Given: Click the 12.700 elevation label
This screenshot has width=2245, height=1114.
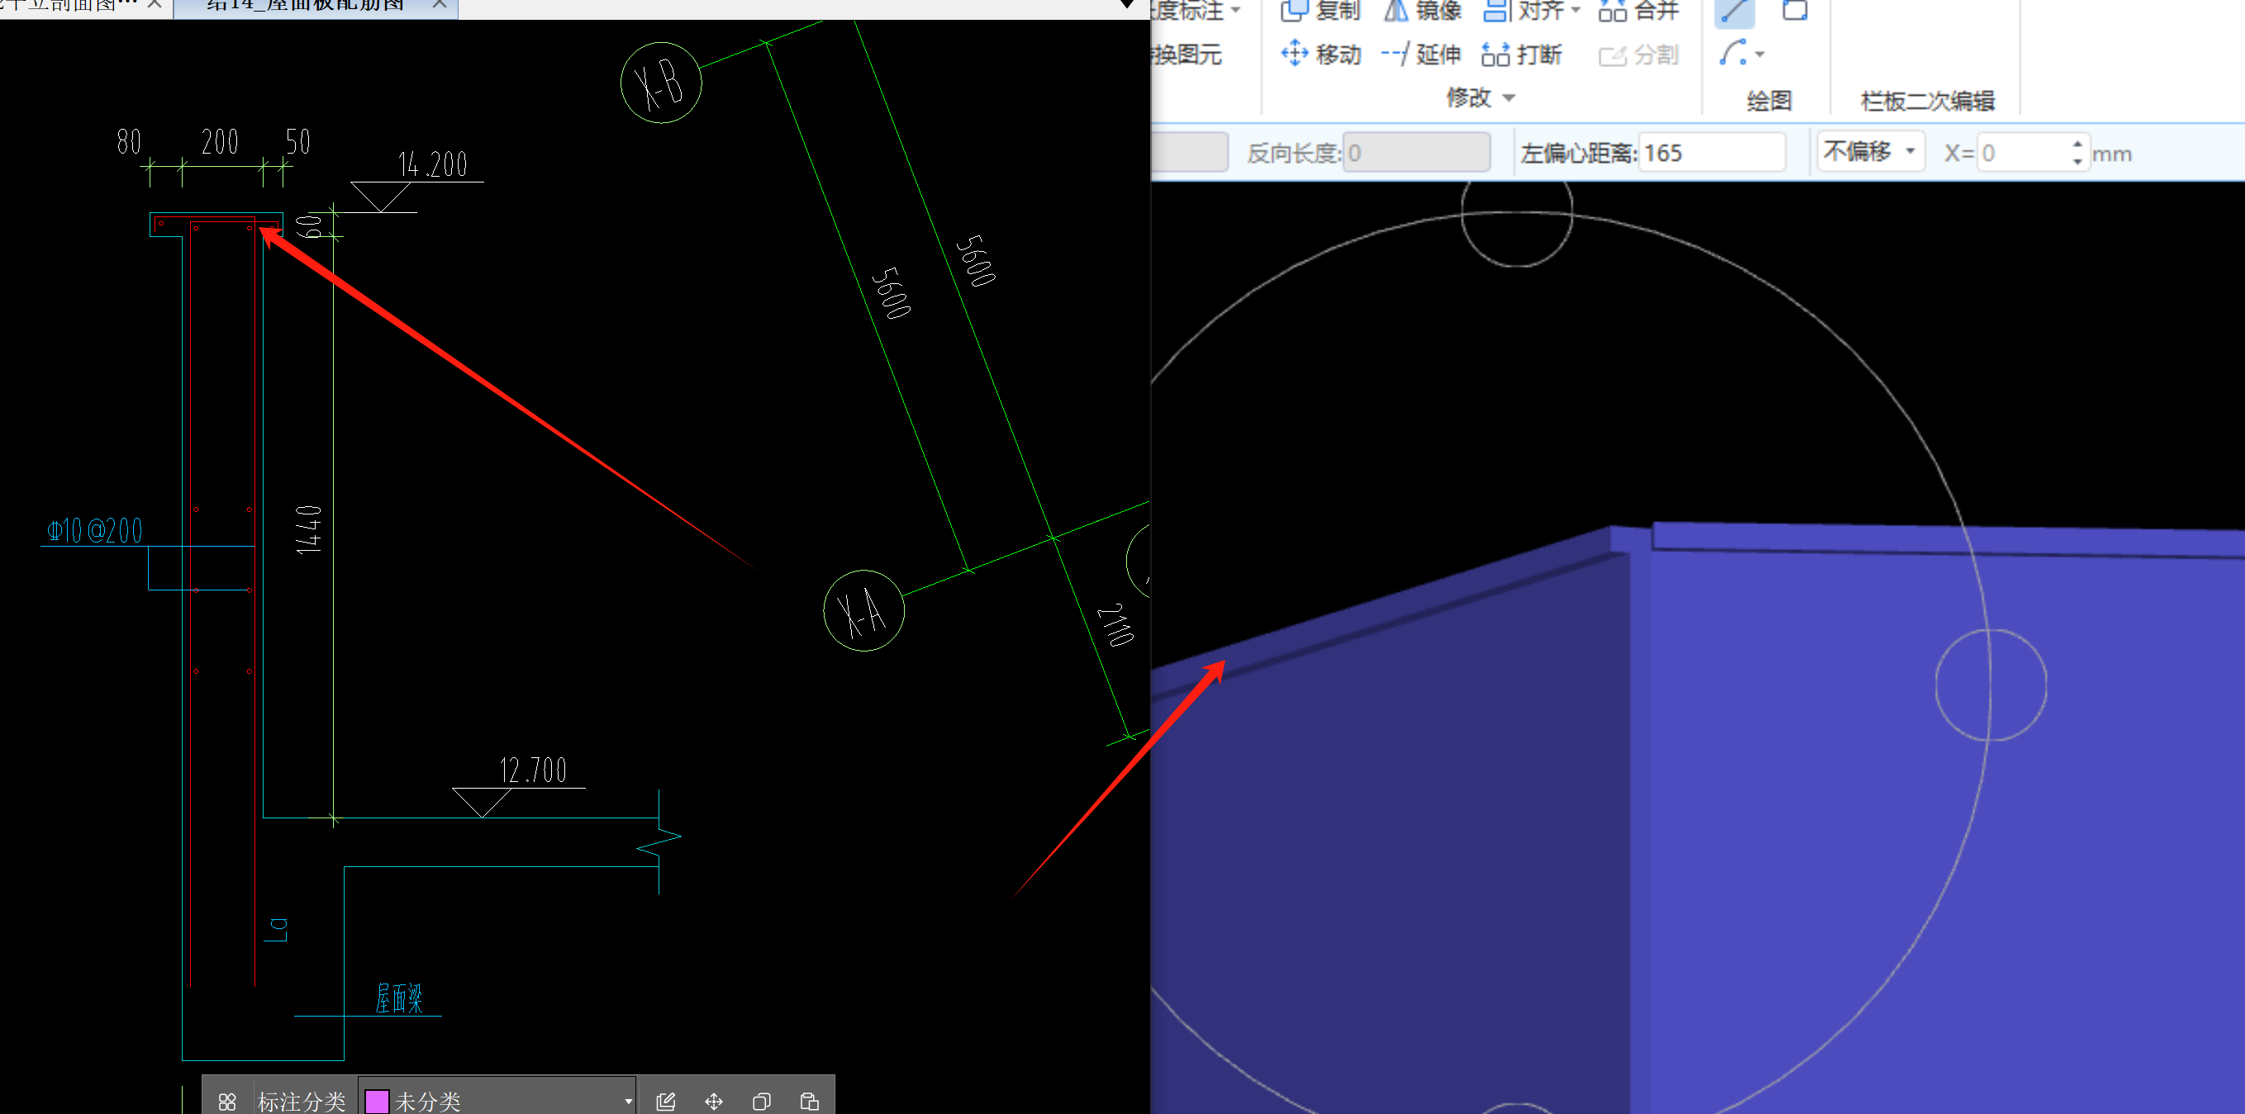Looking at the screenshot, I should [532, 770].
